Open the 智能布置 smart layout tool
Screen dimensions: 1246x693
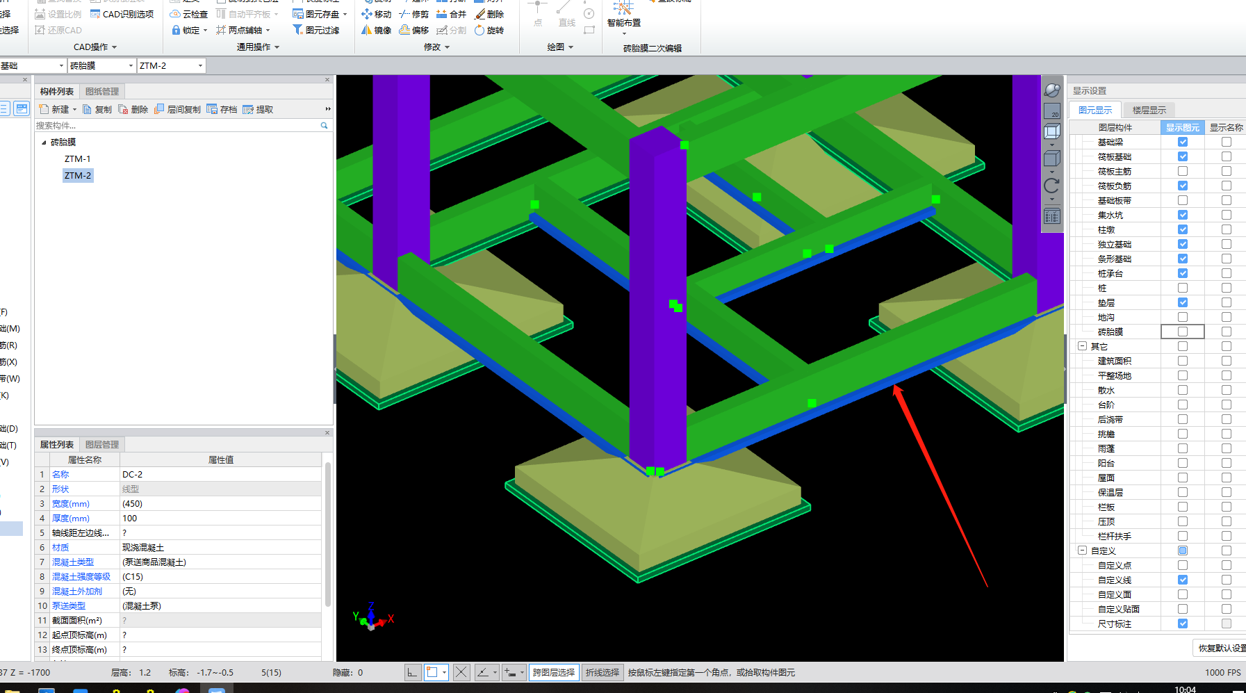click(623, 15)
